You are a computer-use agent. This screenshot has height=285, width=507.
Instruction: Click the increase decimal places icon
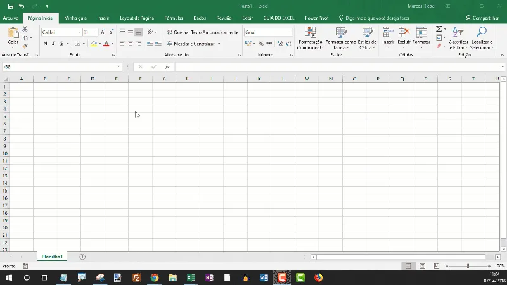pos(280,43)
